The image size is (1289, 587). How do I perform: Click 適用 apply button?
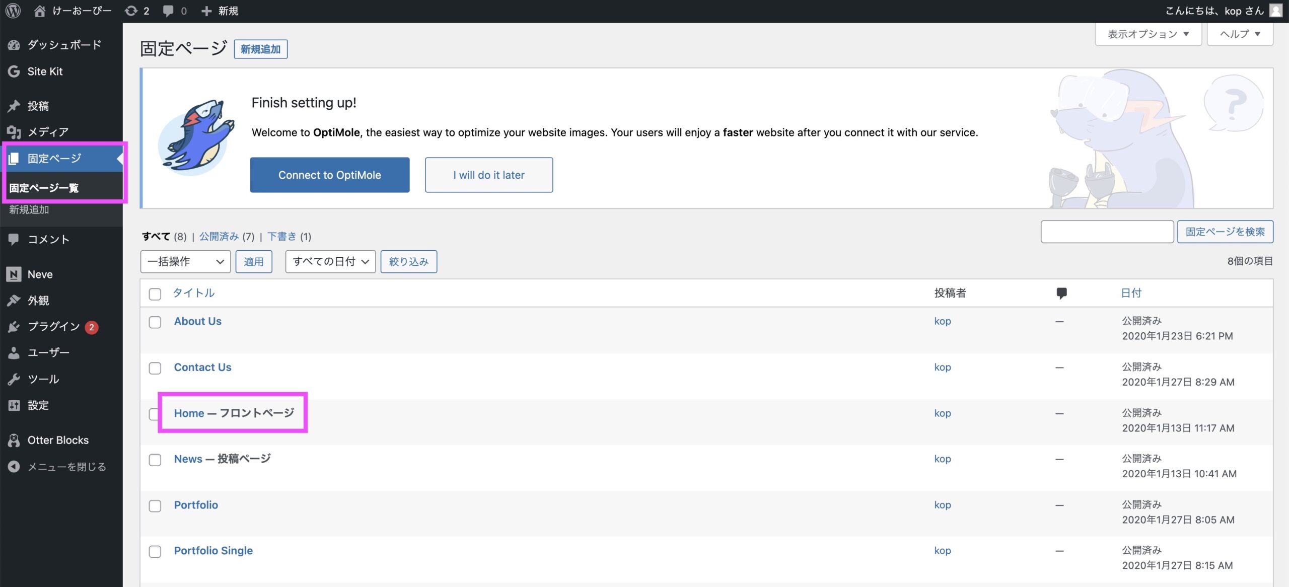(x=254, y=262)
